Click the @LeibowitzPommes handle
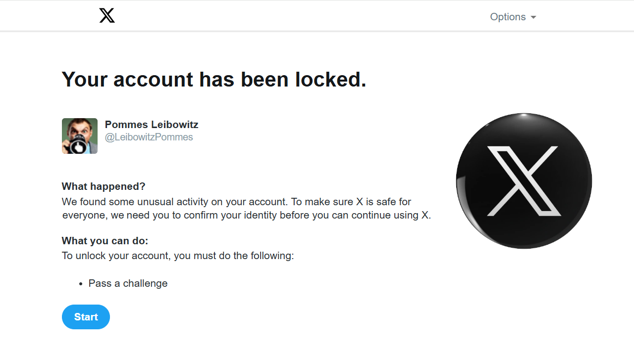 click(x=149, y=137)
